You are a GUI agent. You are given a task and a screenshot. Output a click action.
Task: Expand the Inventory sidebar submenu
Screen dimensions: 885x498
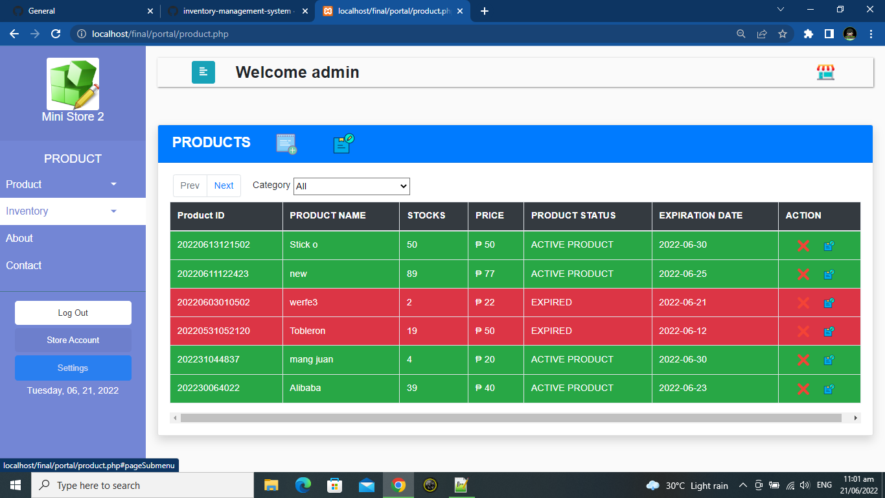[x=73, y=211]
